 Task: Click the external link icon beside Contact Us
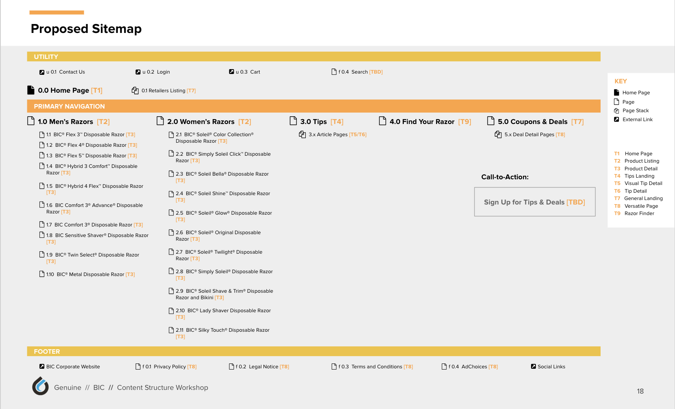click(41, 72)
